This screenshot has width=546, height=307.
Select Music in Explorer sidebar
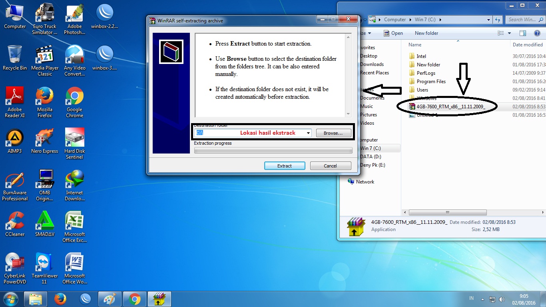367,106
